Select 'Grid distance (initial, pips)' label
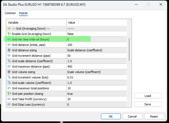Viewport: 169px width, 123px height. (x=29, y=45)
